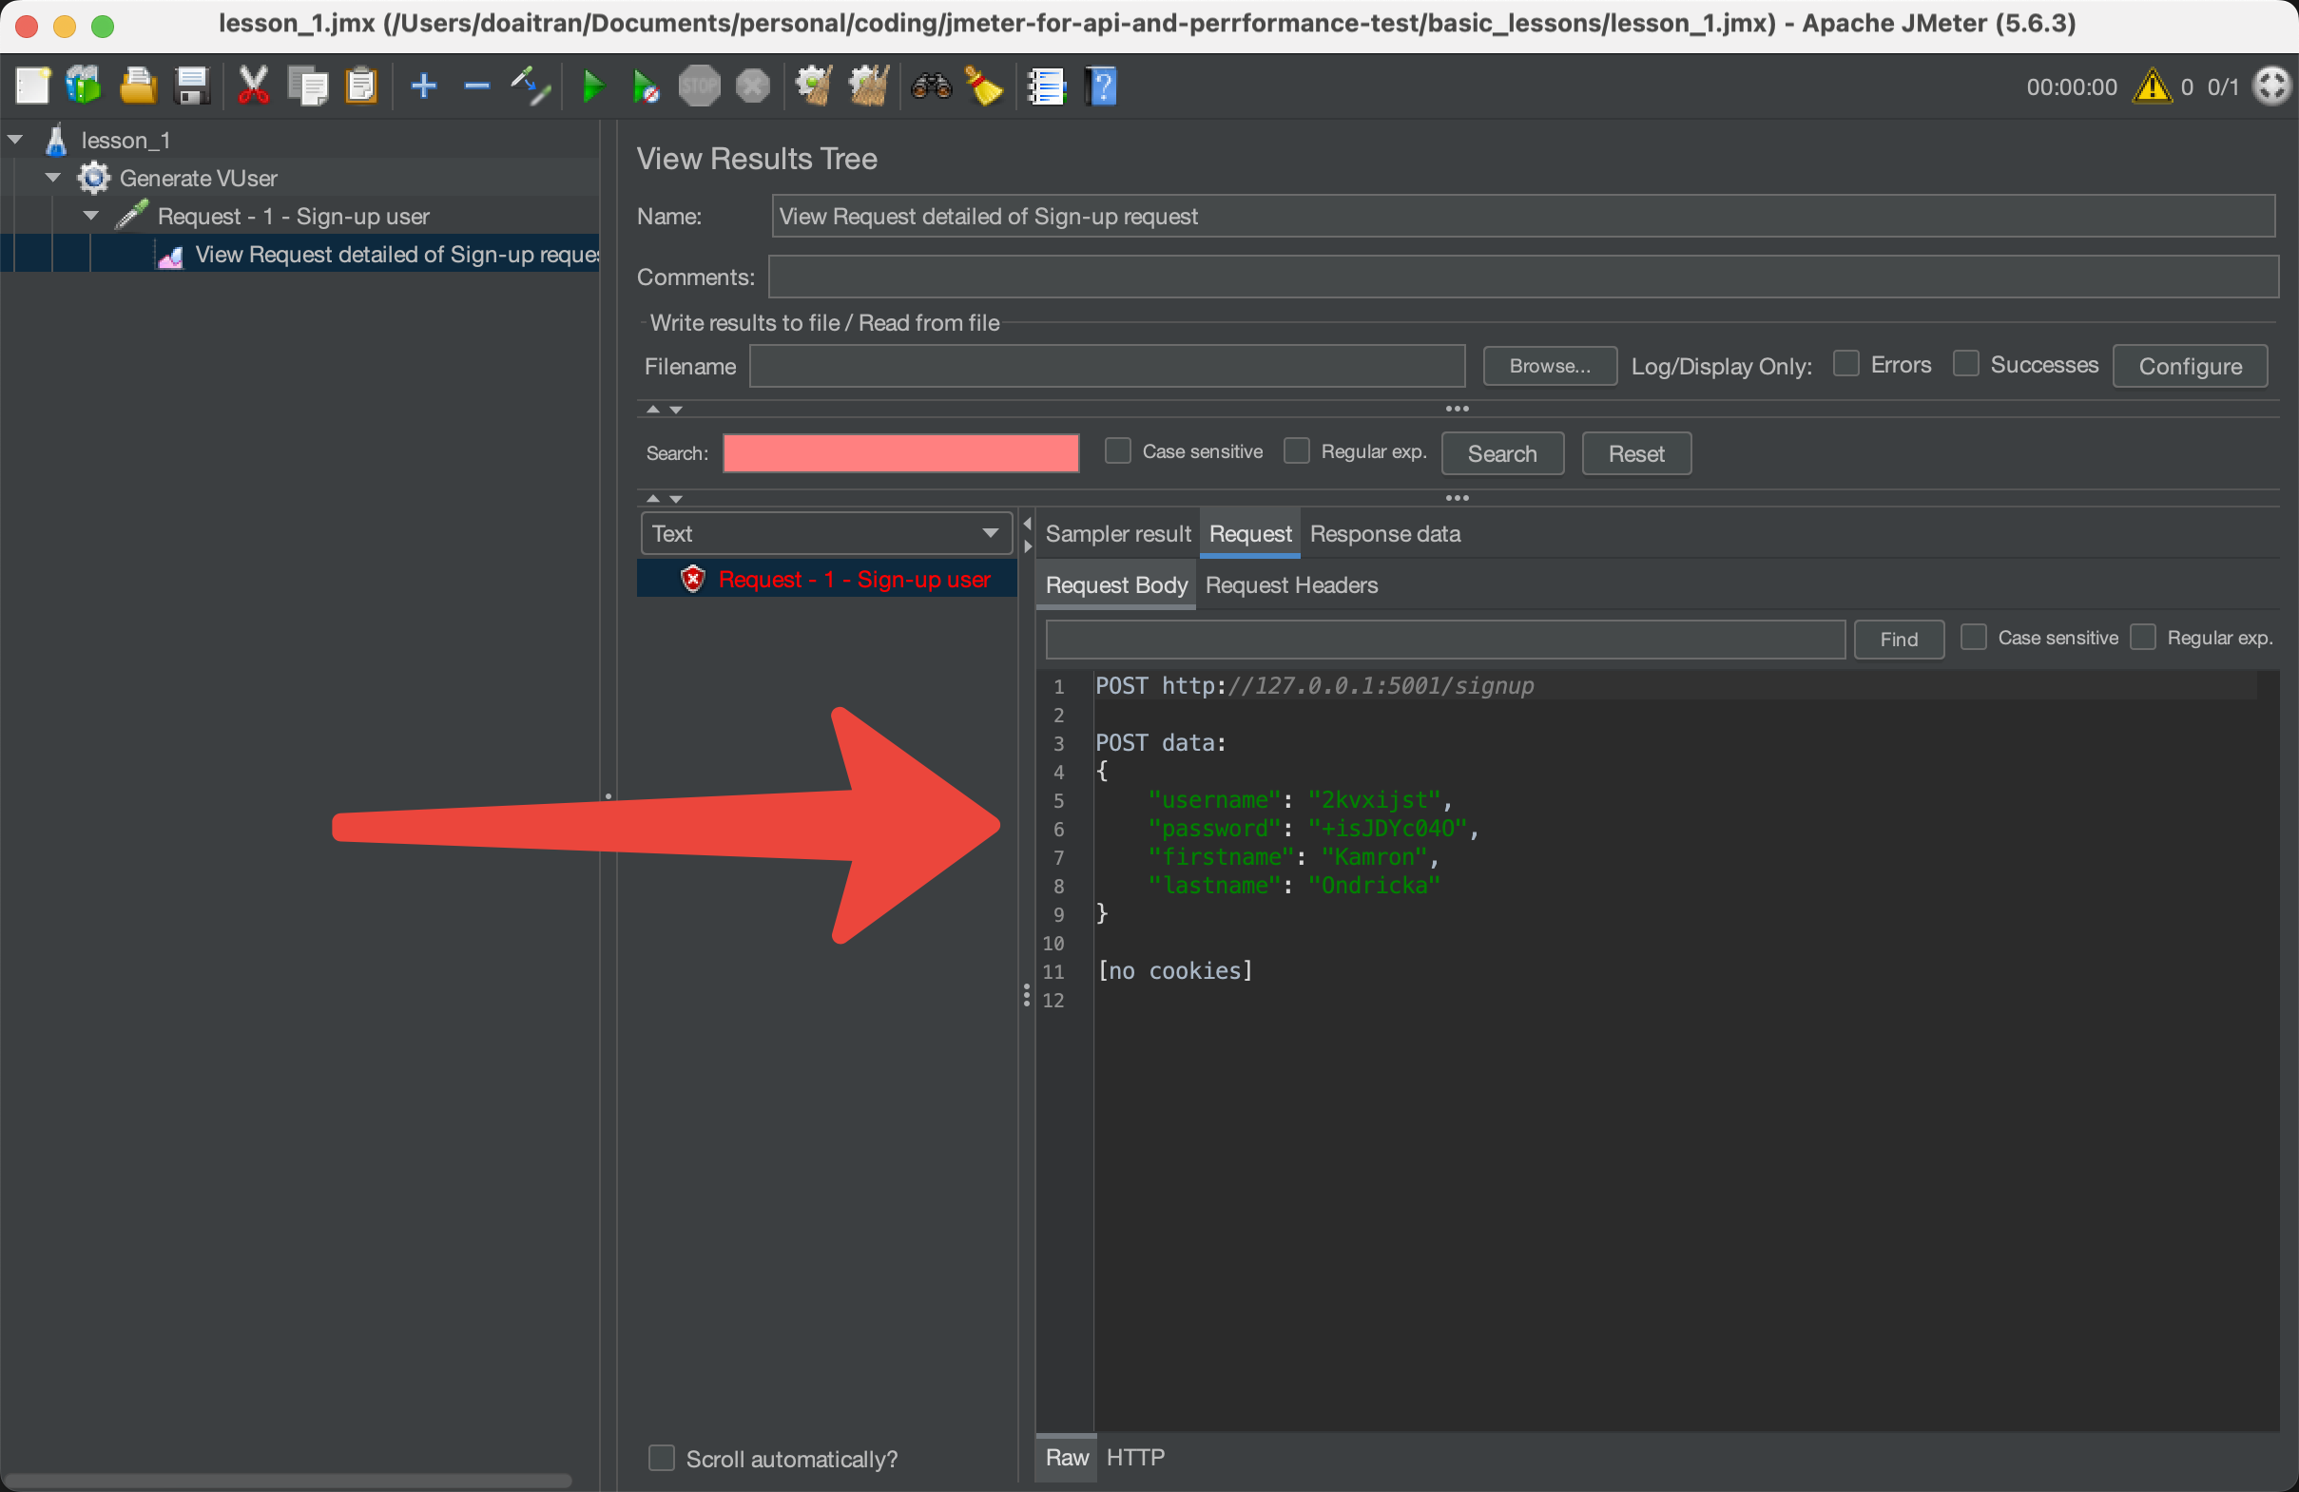2299x1492 pixels.
Task: Collapse the lesson_1 tree node
Action: click(x=15, y=140)
